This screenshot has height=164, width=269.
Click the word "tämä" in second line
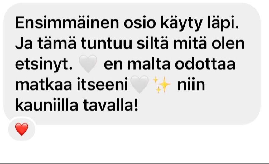57,43
